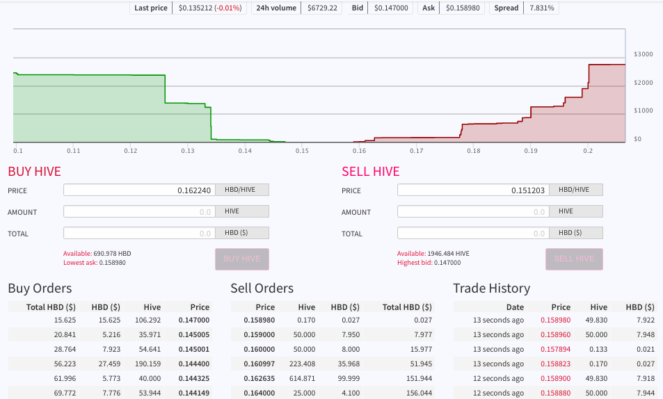Image resolution: width=663 pixels, height=399 pixels.
Task: Select sell order at price 0.159000
Action: click(333, 335)
